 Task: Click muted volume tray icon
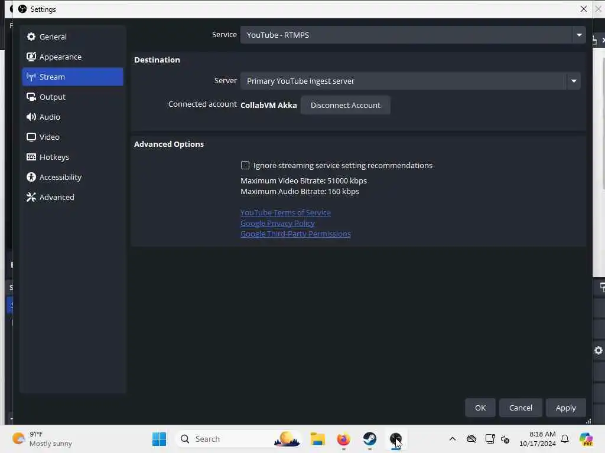click(505, 439)
